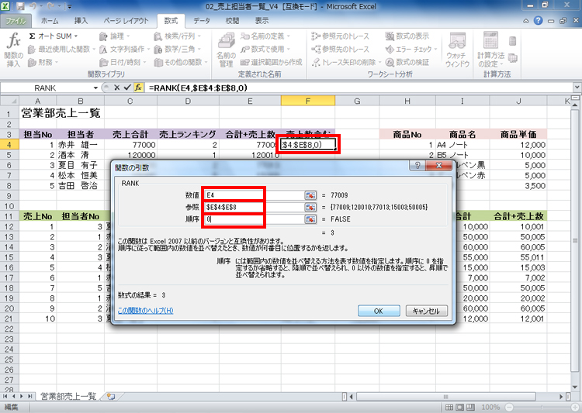Switch to the 校閲 (Review) tab
Image resolution: width=582 pixels, height=413 pixels.
pos(232,21)
